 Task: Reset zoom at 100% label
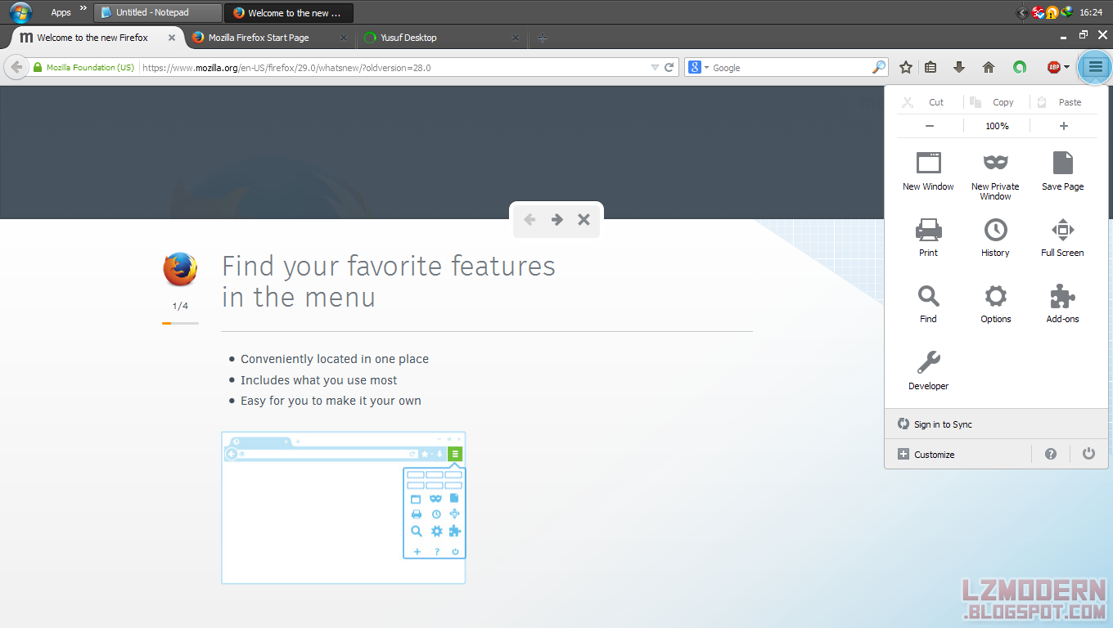point(997,126)
